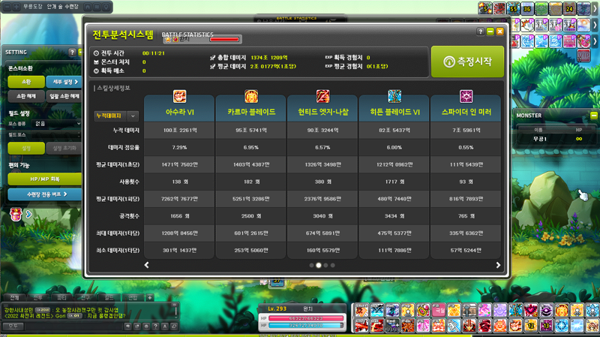Click the 일괄 소환 해제 button
The image size is (600, 337).
64,96
